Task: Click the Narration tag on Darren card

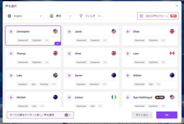Action: tap(94, 84)
